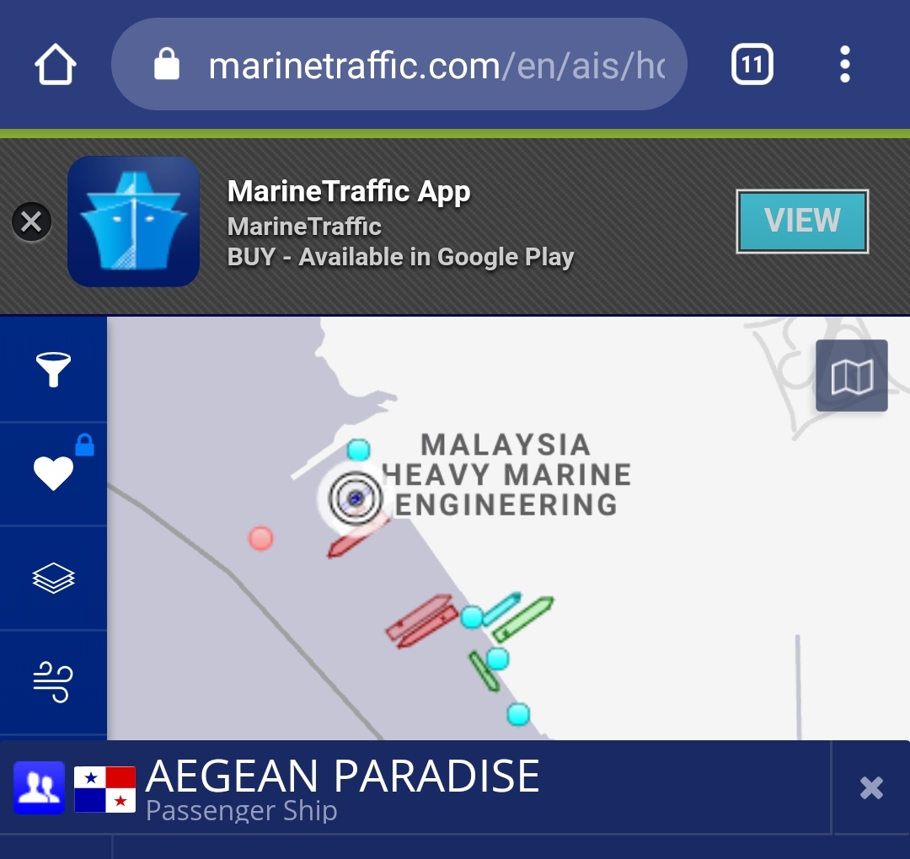Open the tab switcher showing 11 tabs
This screenshot has width=910, height=859.
click(x=752, y=64)
